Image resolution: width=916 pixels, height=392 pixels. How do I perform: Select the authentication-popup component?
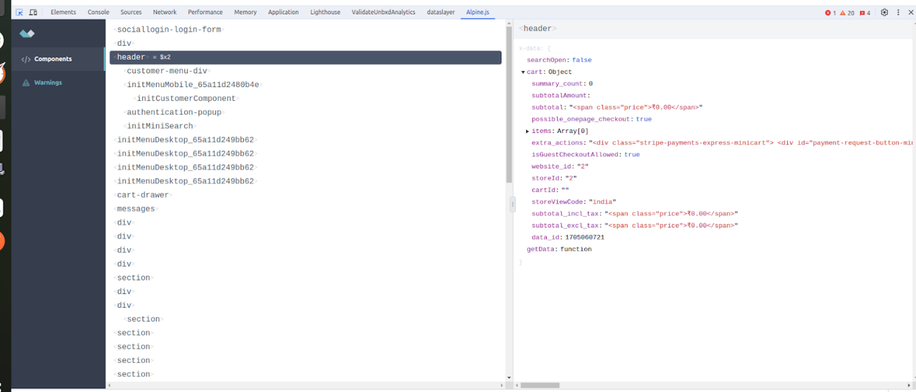tap(174, 112)
